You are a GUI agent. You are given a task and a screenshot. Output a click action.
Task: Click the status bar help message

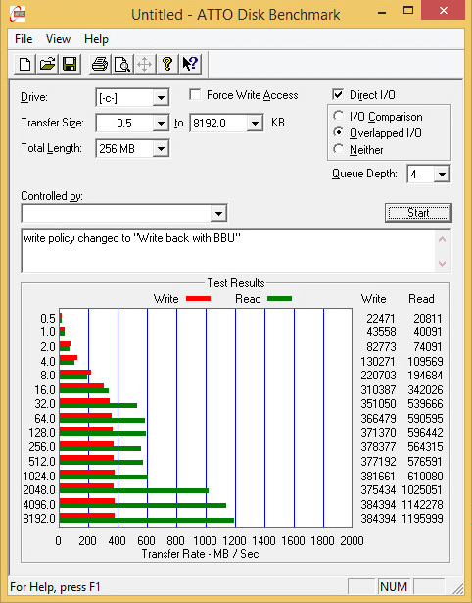(55, 587)
